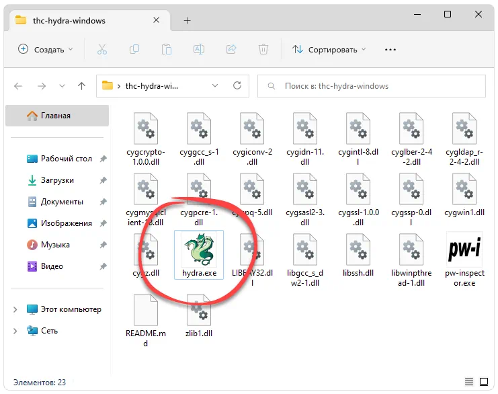Expand address bar history dropdown
Image resolution: width=498 pixels, height=394 pixels.
pyautogui.click(x=215, y=85)
